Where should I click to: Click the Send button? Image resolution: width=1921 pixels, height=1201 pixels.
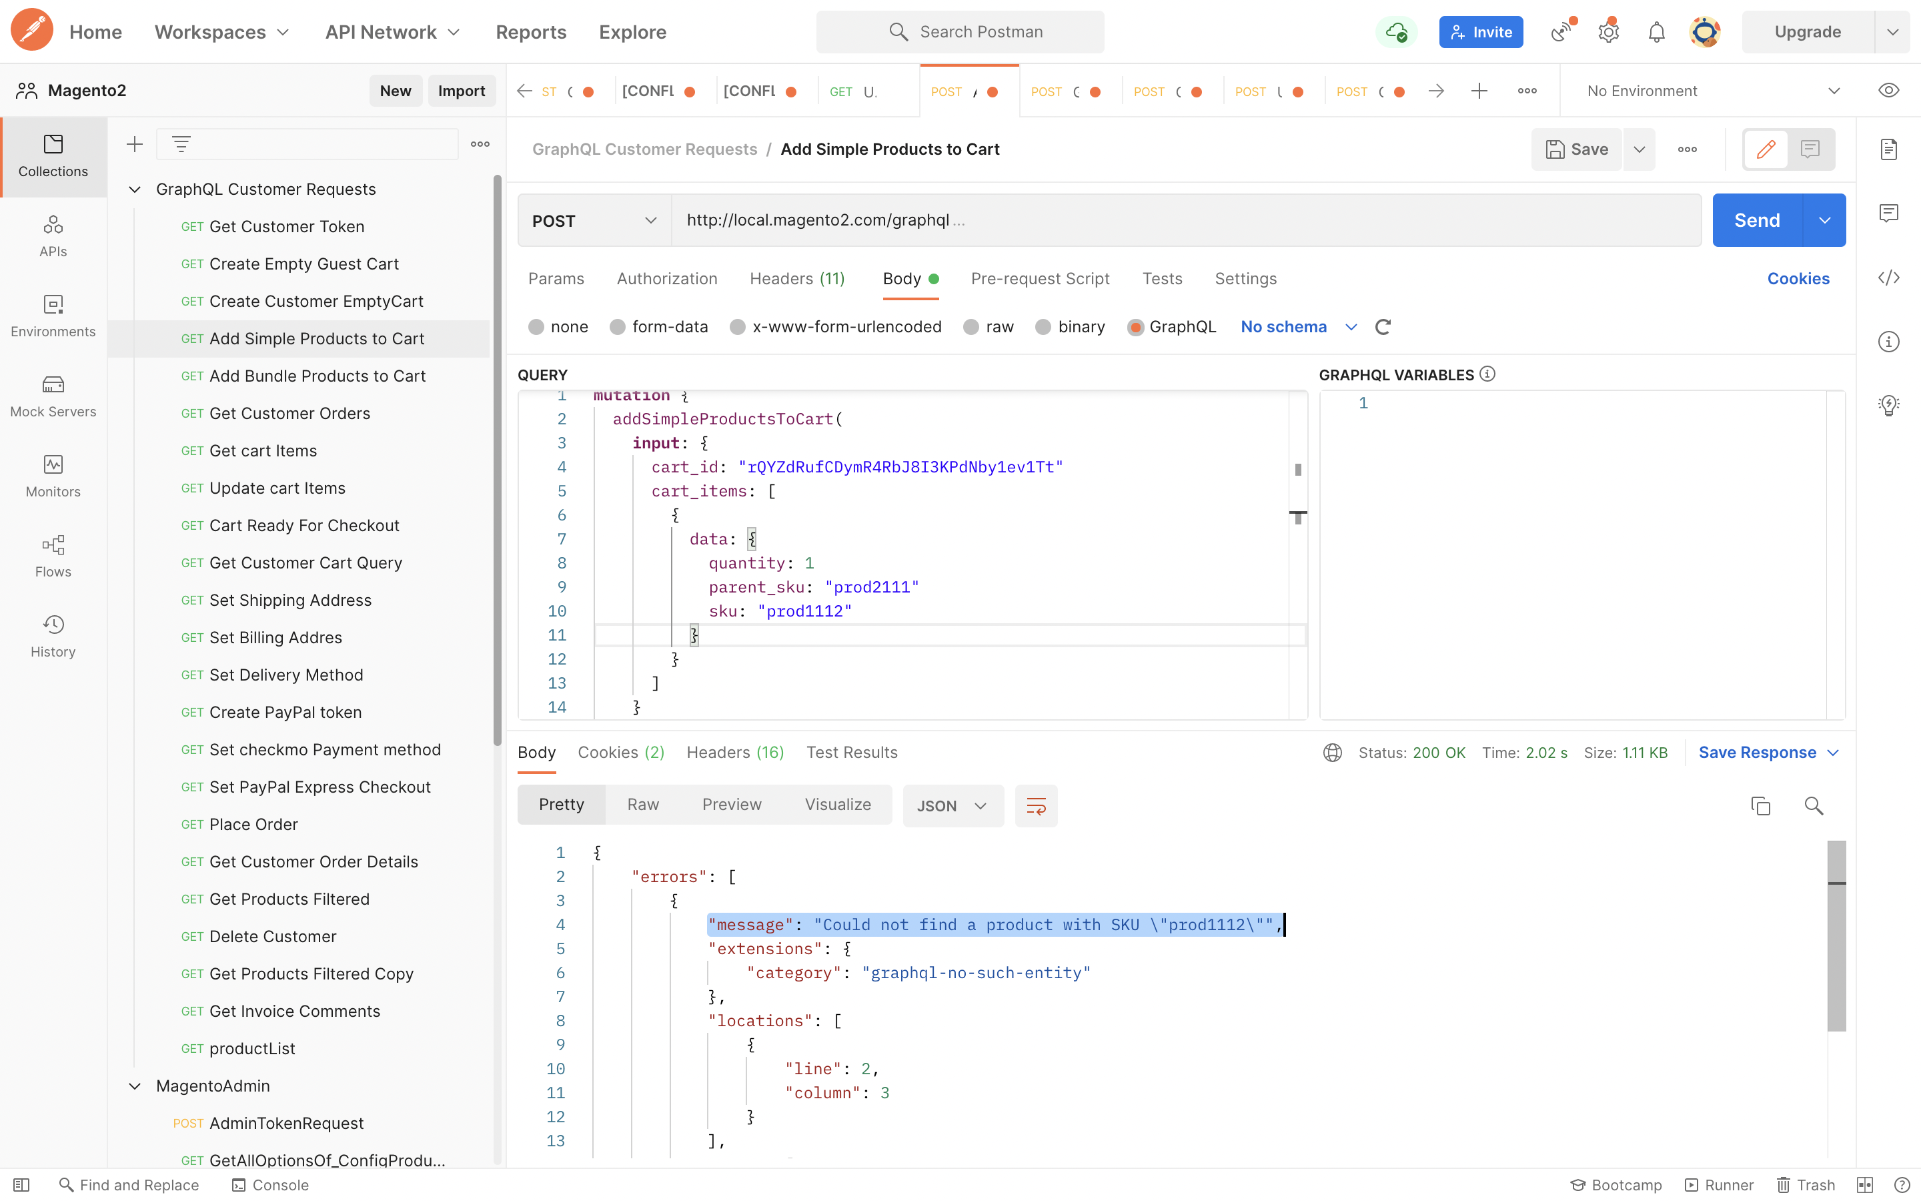1757,220
